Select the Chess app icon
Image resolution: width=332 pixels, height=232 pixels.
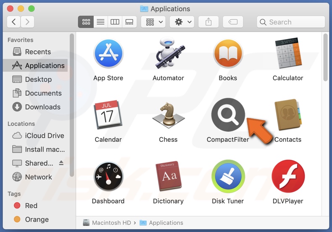(169, 115)
